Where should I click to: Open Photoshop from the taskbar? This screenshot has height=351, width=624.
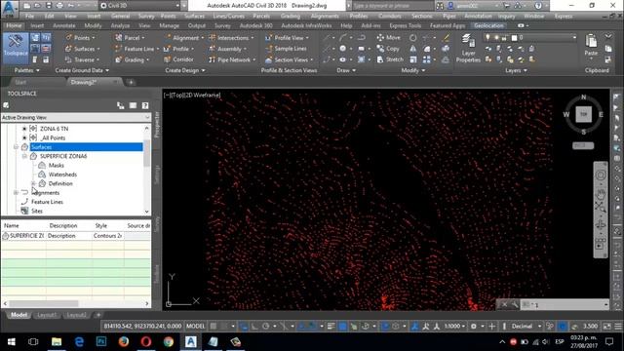coord(101,341)
